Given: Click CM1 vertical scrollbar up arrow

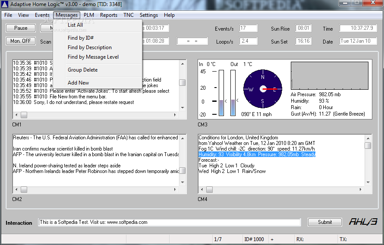Looking at the screenshot, I should pos(183,64).
